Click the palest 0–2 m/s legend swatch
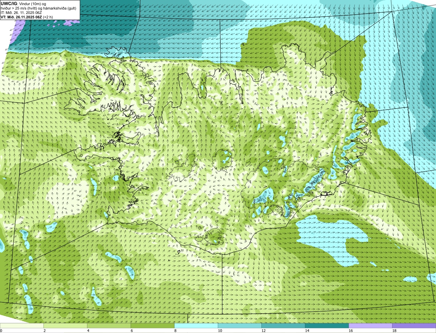The width and height of the screenshot is (436, 333). point(22,326)
